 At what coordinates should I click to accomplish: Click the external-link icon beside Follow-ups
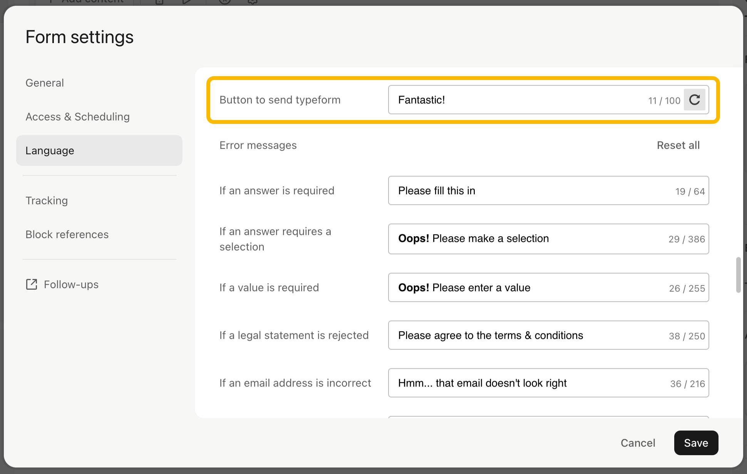pyautogui.click(x=32, y=284)
